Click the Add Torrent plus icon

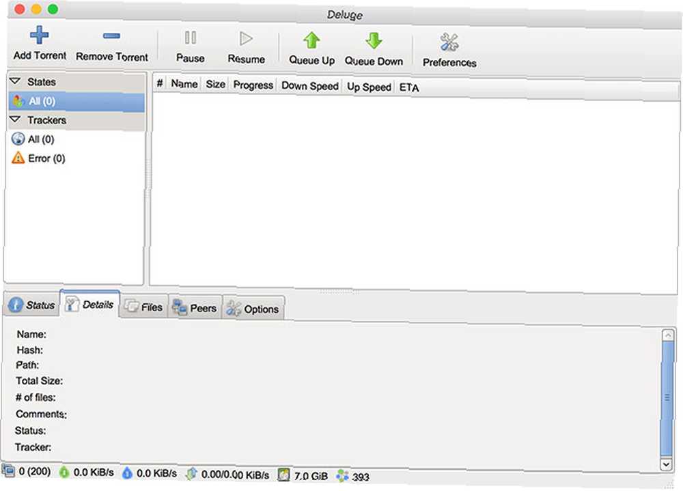coord(39,35)
